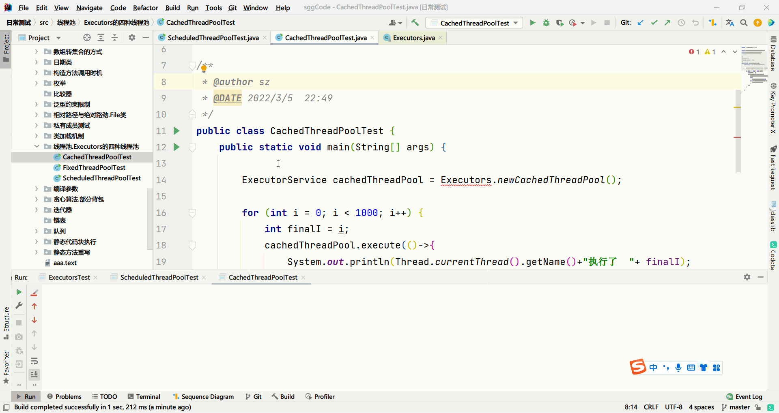Click the editor vertical scrollbar
The image size is (779, 413).
(738, 131)
